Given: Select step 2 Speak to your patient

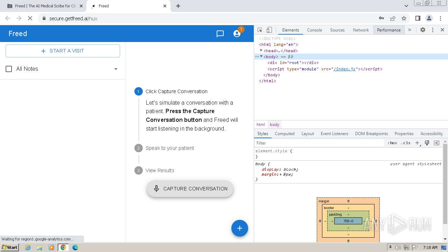Looking at the screenshot, I should pos(164,148).
